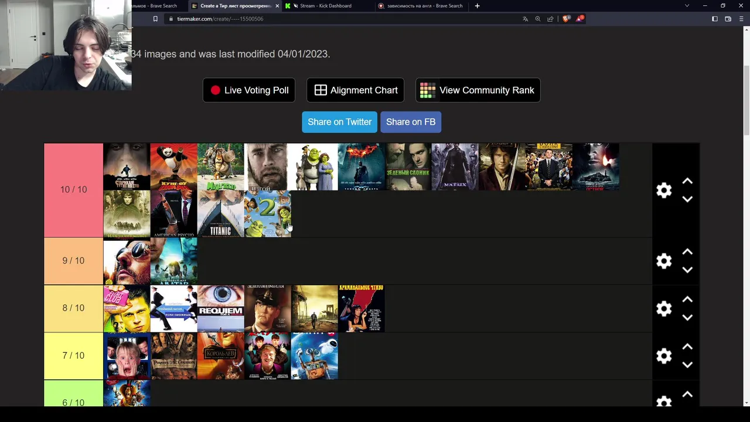
Task: Select the Create a Тир лист tab
Action: 235,6
